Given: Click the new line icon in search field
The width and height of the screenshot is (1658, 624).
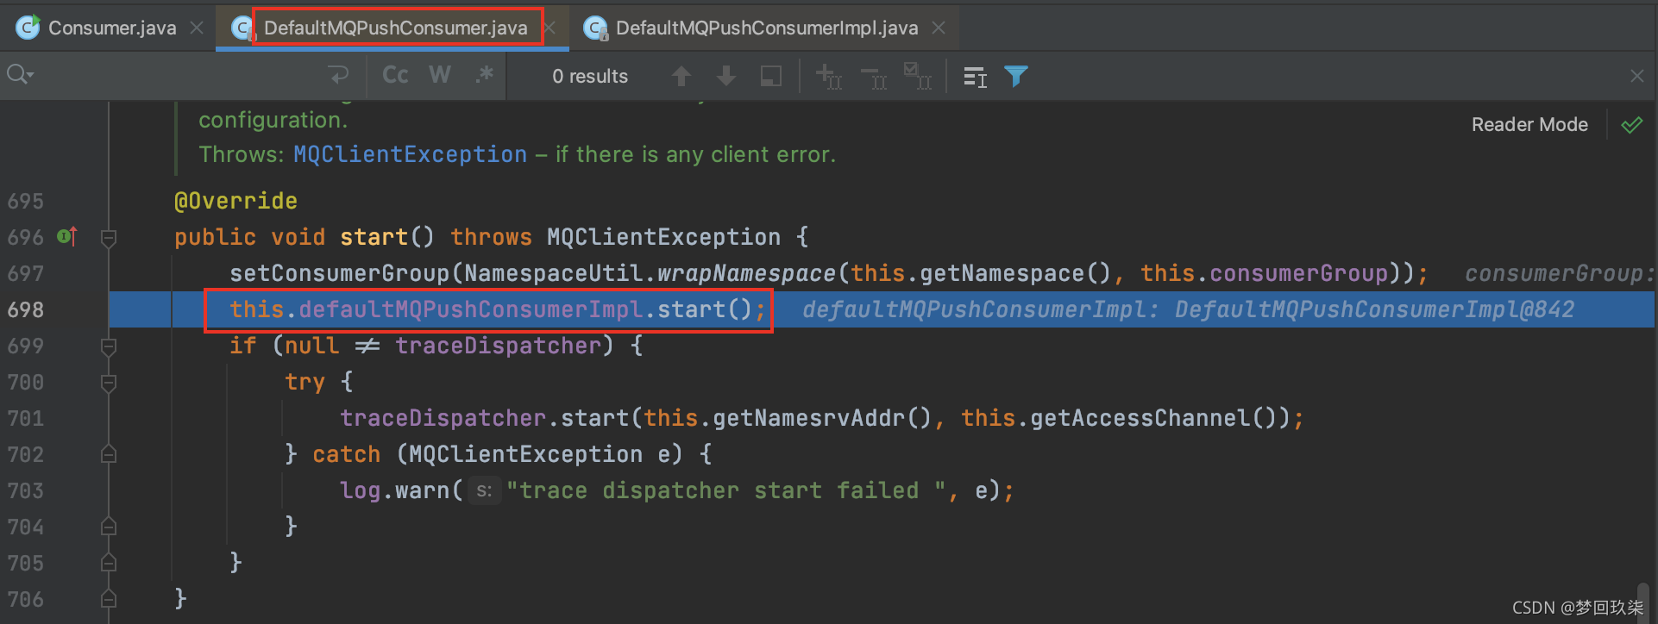Looking at the screenshot, I should tap(338, 76).
